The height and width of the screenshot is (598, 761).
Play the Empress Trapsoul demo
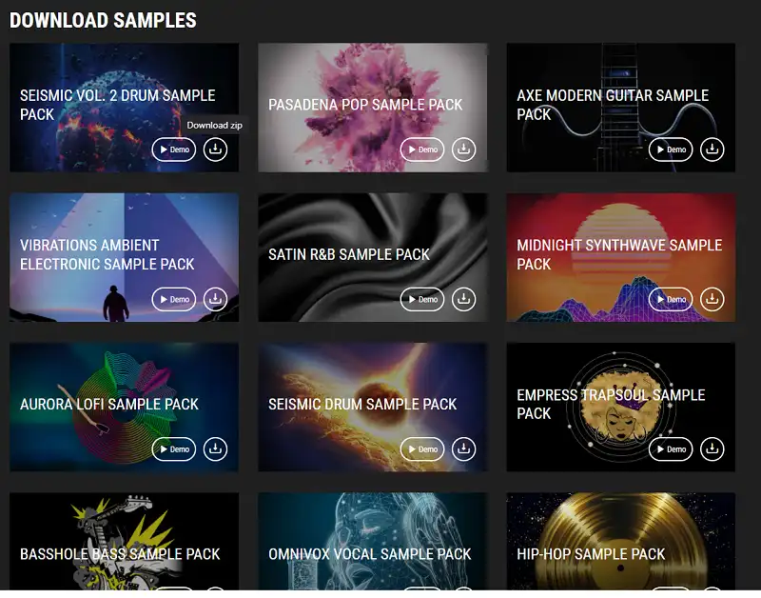[671, 448]
